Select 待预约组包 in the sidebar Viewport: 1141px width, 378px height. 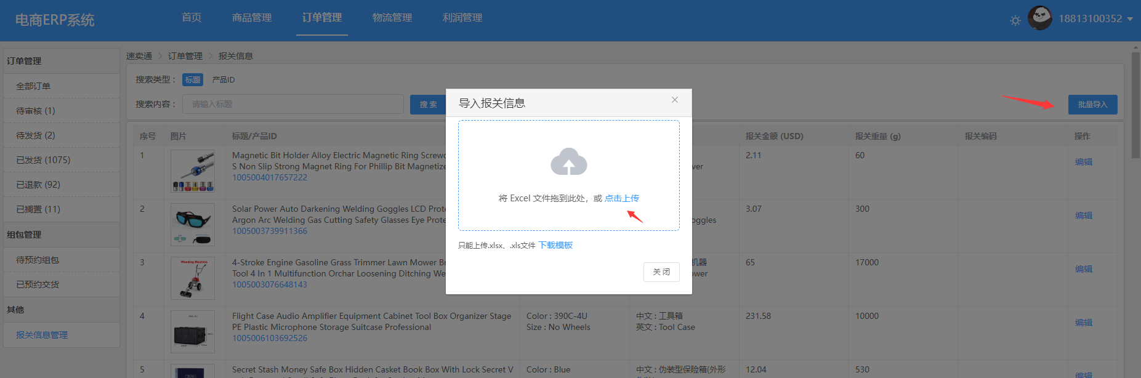coord(62,260)
